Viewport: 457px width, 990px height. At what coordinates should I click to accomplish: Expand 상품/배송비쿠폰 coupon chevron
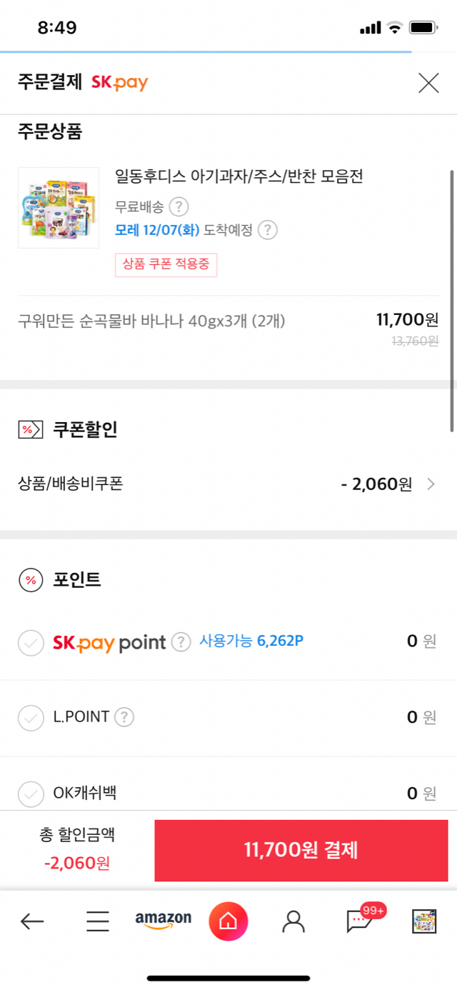[431, 484]
